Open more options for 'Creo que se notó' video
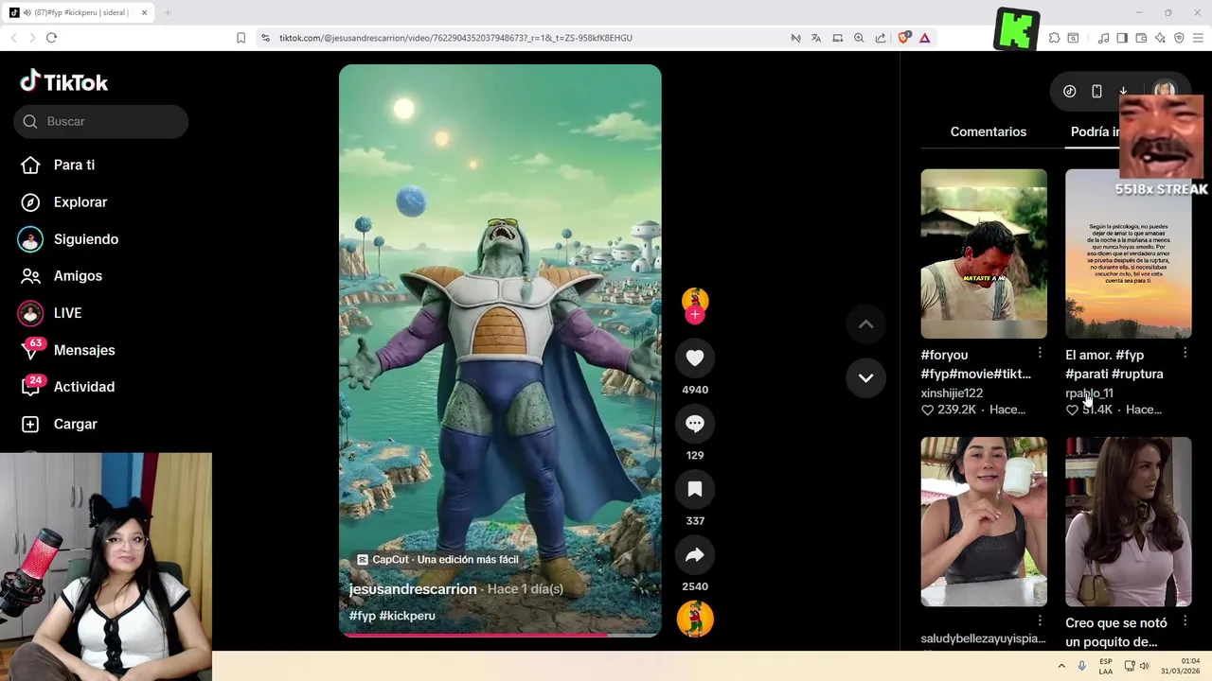This screenshot has height=681, width=1212. [1185, 620]
